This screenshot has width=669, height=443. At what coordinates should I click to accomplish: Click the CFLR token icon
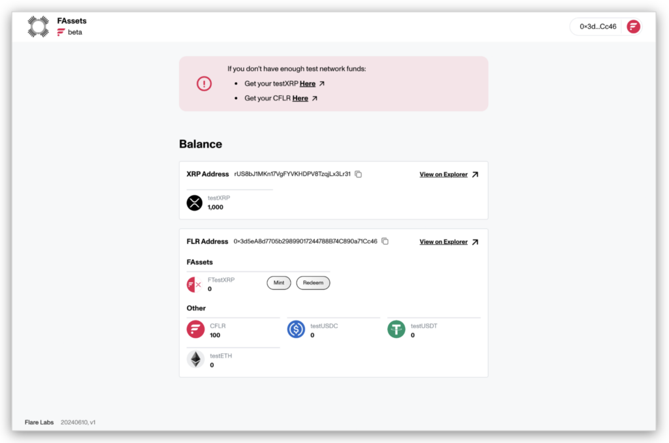click(195, 329)
